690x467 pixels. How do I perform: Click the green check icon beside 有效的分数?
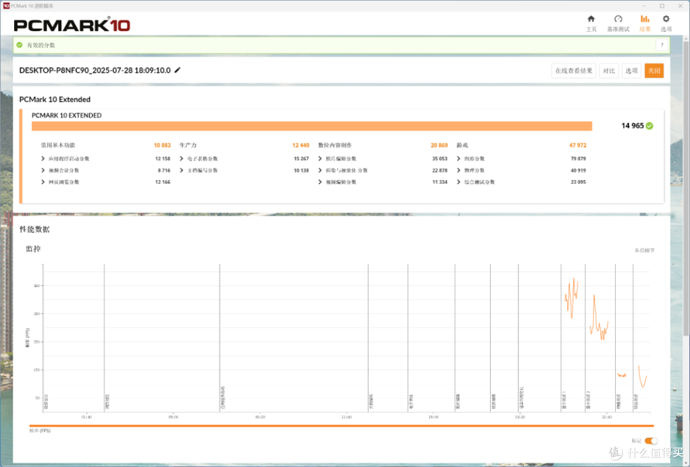pos(19,45)
